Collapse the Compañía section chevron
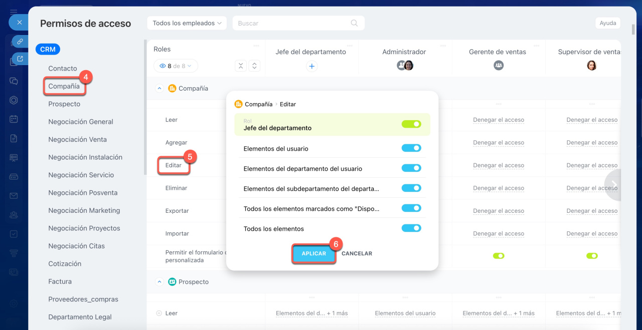 (x=159, y=89)
